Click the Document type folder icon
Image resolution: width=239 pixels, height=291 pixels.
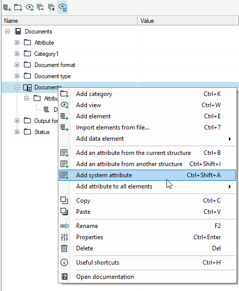pos(27,76)
